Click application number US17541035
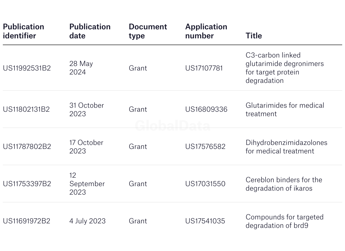Viewport: 345px width, 251px height. [205, 221]
